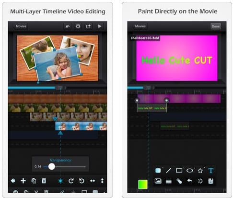The width and height of the screenshot is (233, 198).
Task: Play the movie with play button
Action: [99, 26]
